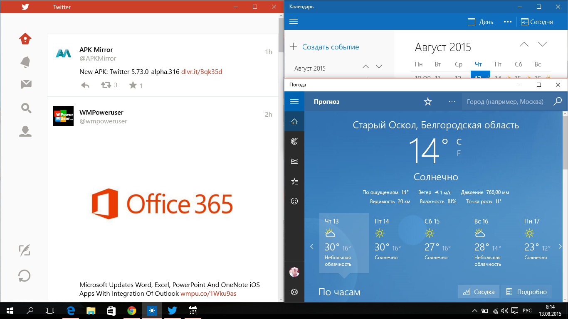Open Weather hamburger menu
Viewport: 568px width, 319px height.
click(294, 101)
